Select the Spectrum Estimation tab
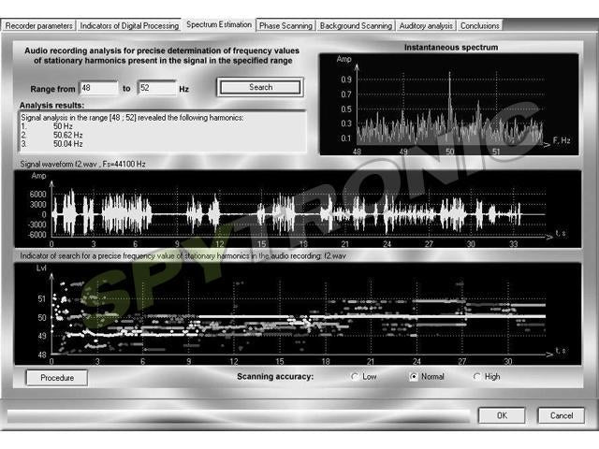Image resolution: width=599 pixels, height=449 pixels. click(x=219, y=24)
